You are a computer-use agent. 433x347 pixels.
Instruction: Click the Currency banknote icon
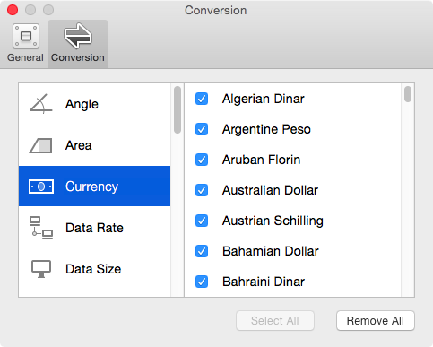coord(41,187)
